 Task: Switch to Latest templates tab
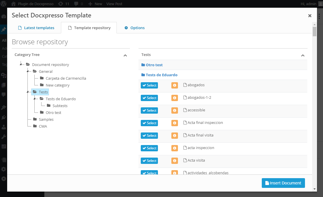pos(36,28)
